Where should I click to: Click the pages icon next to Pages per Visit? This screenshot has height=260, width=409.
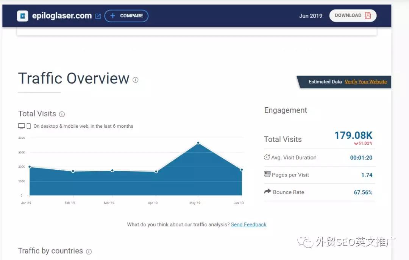pyautogui.click(x=267, y=174)
